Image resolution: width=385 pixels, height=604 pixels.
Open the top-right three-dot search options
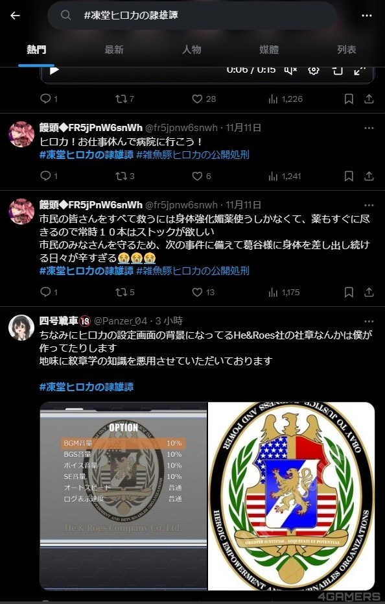click(x=366, y=16)
